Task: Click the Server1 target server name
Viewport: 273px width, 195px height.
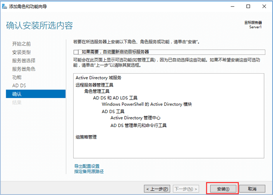Action: 256,27
